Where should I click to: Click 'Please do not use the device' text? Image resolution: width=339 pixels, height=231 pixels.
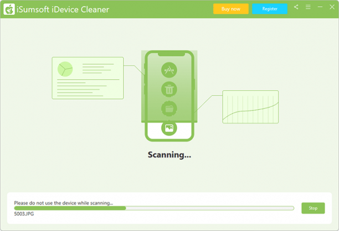click(x=64, y=203)
